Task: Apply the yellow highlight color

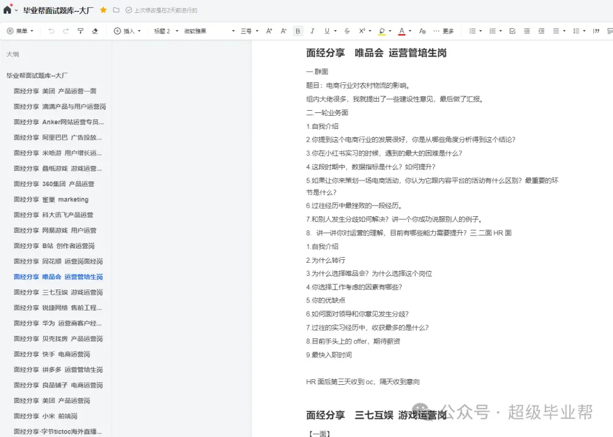Action: tap(382, 31)
